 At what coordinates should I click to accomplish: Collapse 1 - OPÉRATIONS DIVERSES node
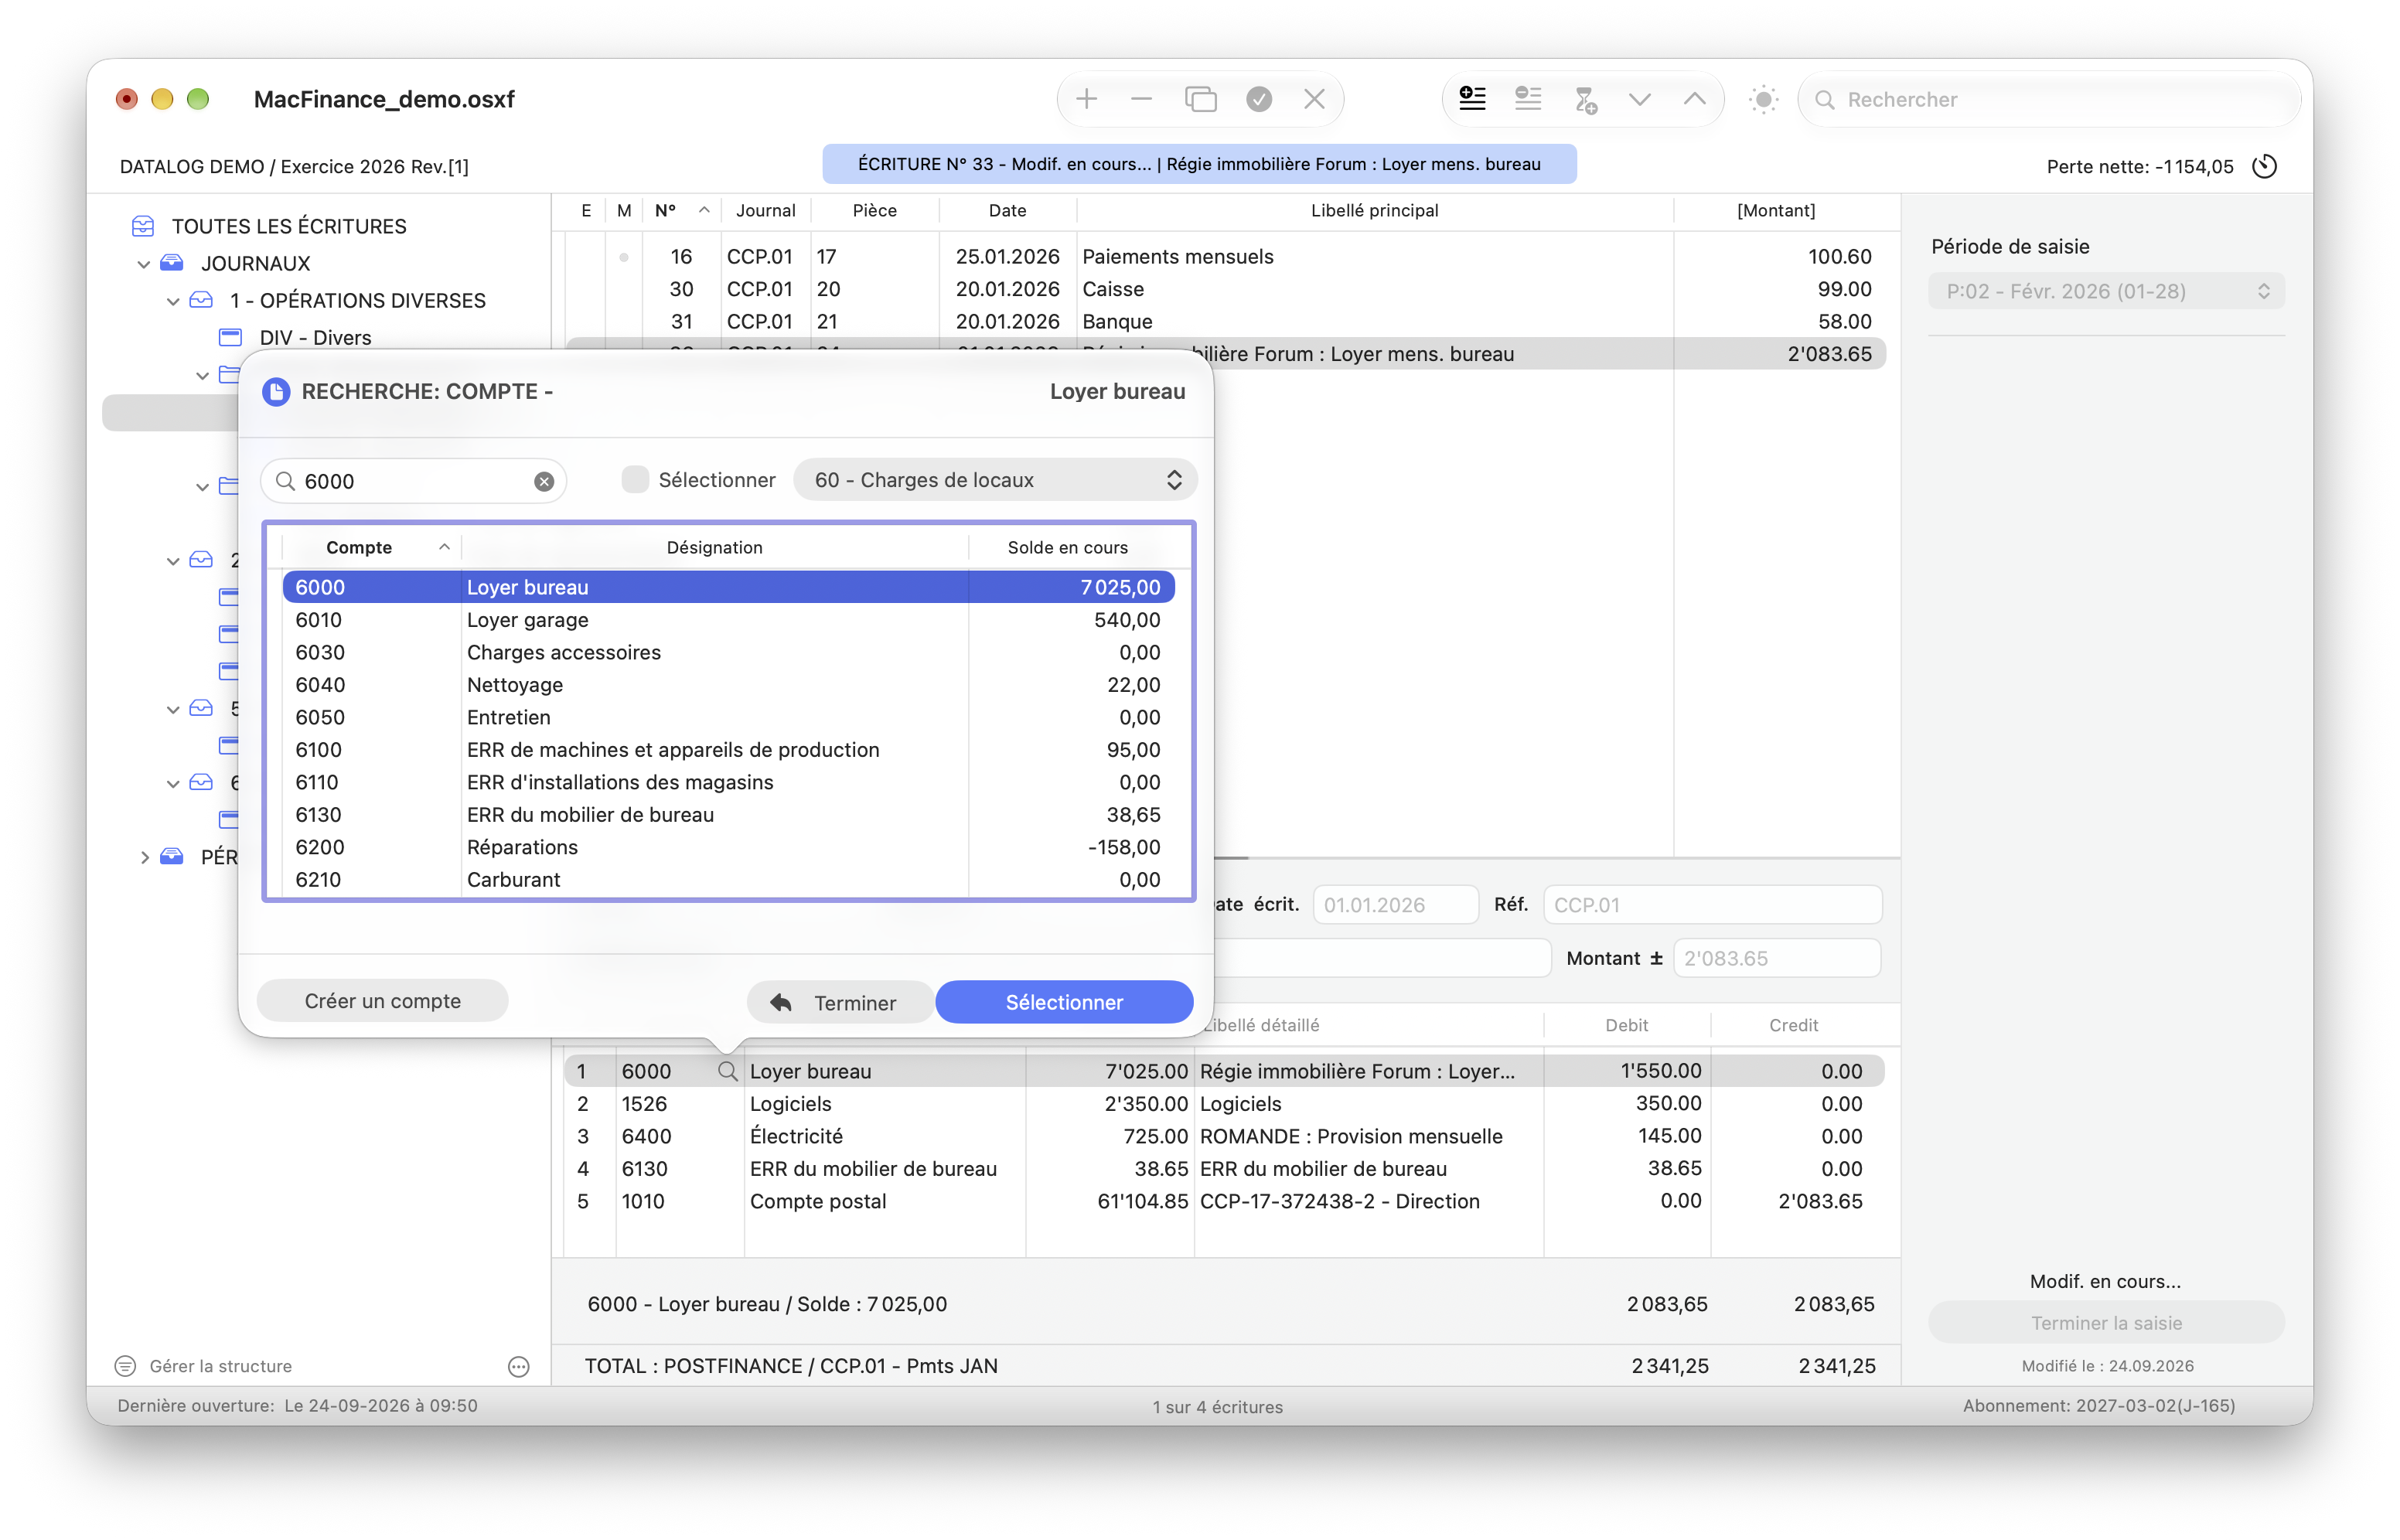pyautogui.click(x=172, y=301)
